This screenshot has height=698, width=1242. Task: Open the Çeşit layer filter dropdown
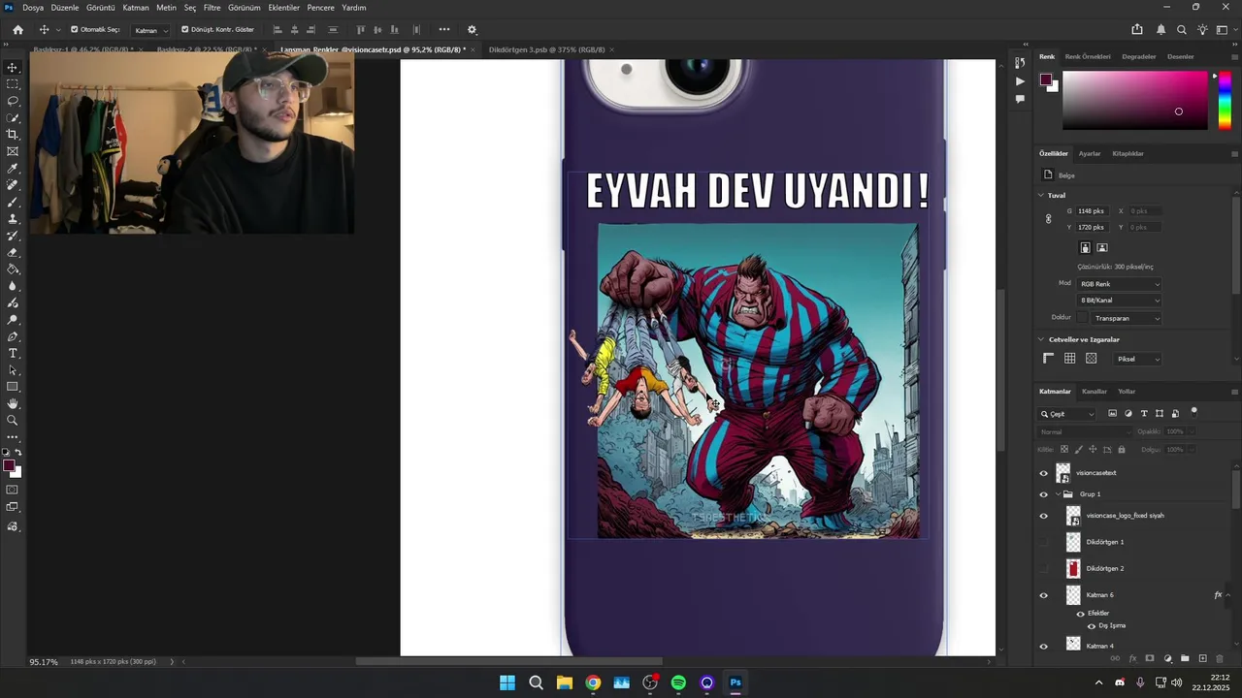(1067, 414)
